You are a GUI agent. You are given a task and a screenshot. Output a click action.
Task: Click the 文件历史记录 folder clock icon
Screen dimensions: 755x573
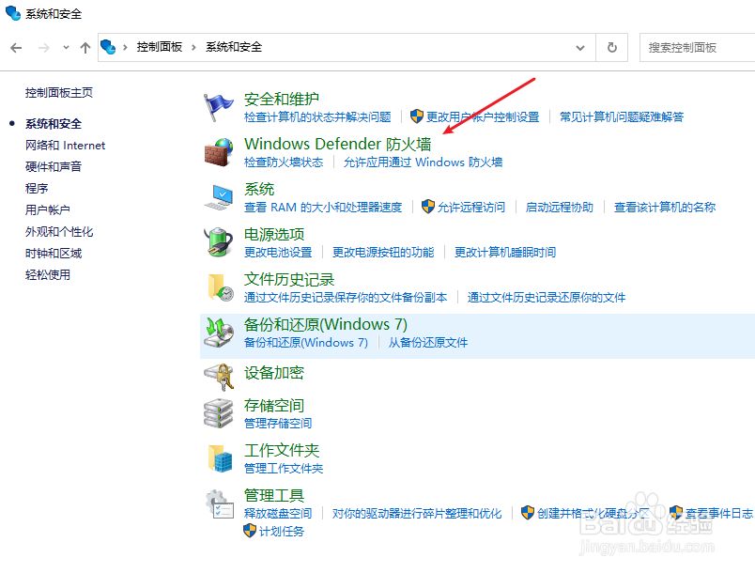coord(221,287)
